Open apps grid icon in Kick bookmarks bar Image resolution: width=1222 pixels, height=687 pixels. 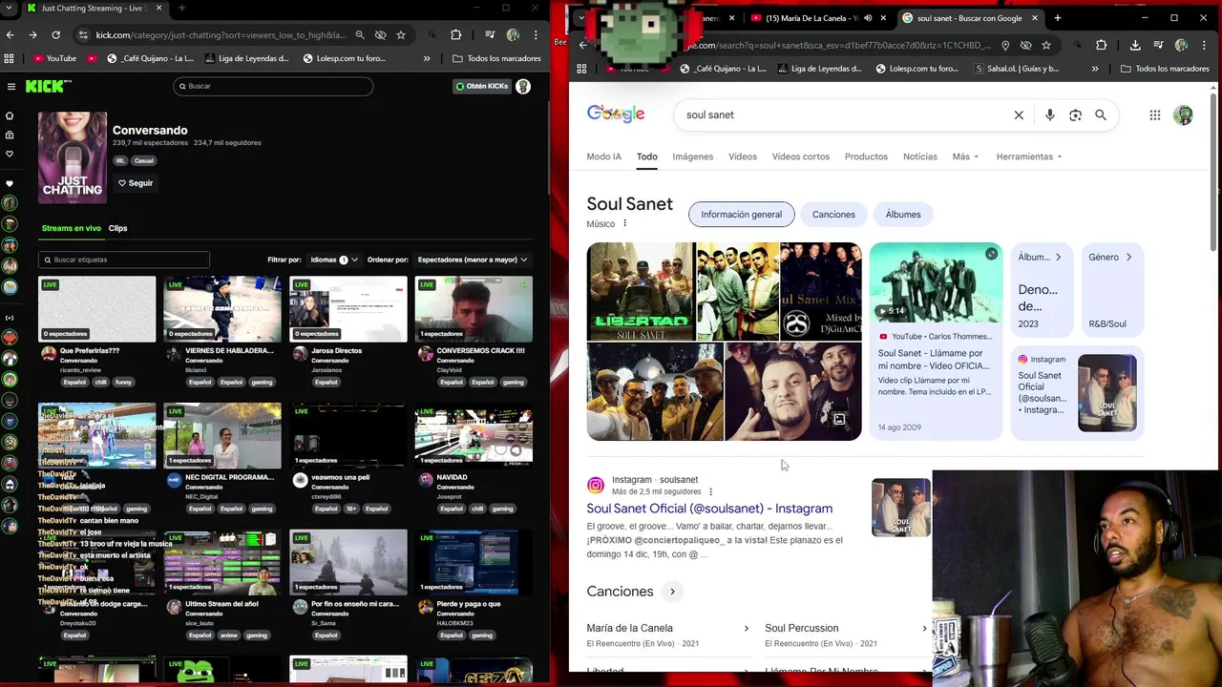pos(10,58)
